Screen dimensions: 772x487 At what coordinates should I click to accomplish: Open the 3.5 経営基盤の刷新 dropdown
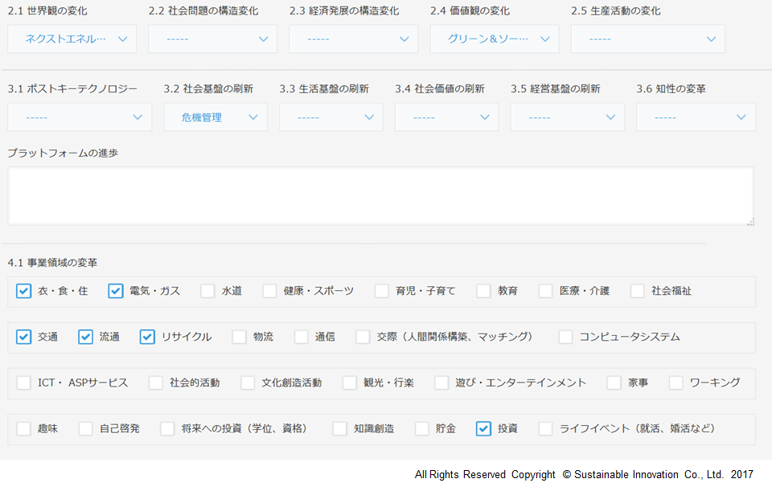567,117
